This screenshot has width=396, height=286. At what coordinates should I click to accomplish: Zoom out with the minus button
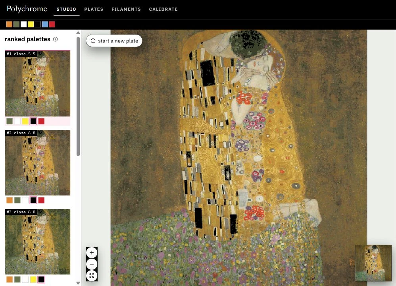(x=92, y=264)
